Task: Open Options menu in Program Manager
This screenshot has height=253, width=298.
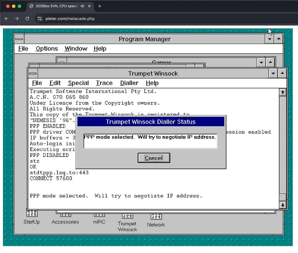Action: [x=47, y=49]
